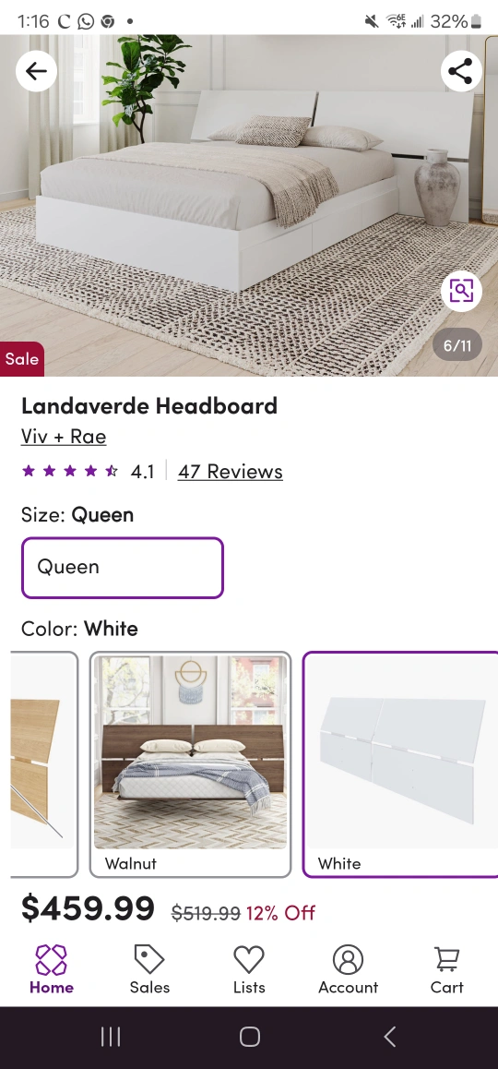Screen dimensions: 498x1069
Task: Select the partially visible oak color swatch
Action: click(x=44, y=764)
